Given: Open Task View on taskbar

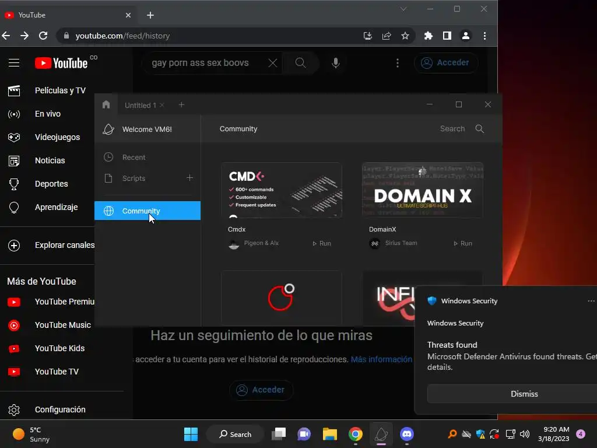Looking at the screenshot, I should tap(279, 434).
